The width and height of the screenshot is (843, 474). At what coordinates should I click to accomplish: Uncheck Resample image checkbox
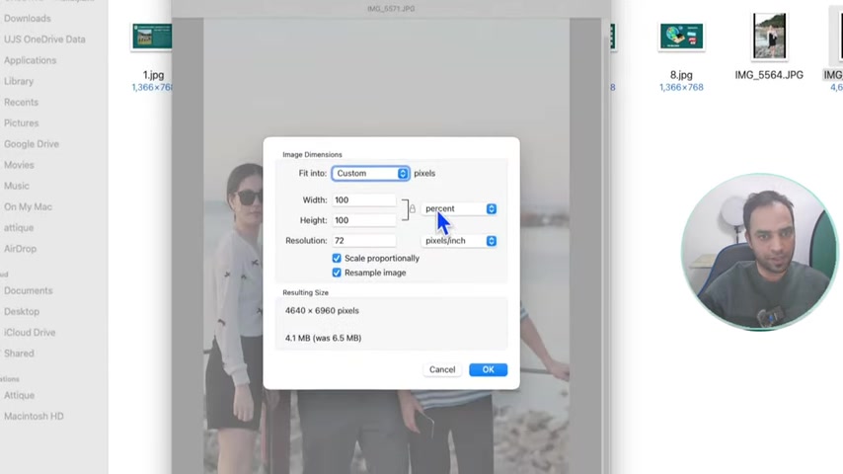click(x=337, y=273)
